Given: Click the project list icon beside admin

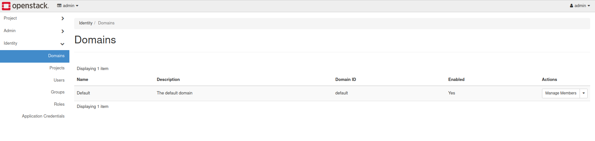Looking at the screenshot, I should pyautogui.click(x=59, y=6).
